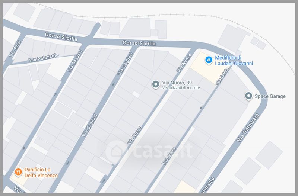The height and width of the screenshot is (196, 298).
Task: Click the Panificio La Delfa Vincenzo restaurant icon
Action: click(18, 172)
